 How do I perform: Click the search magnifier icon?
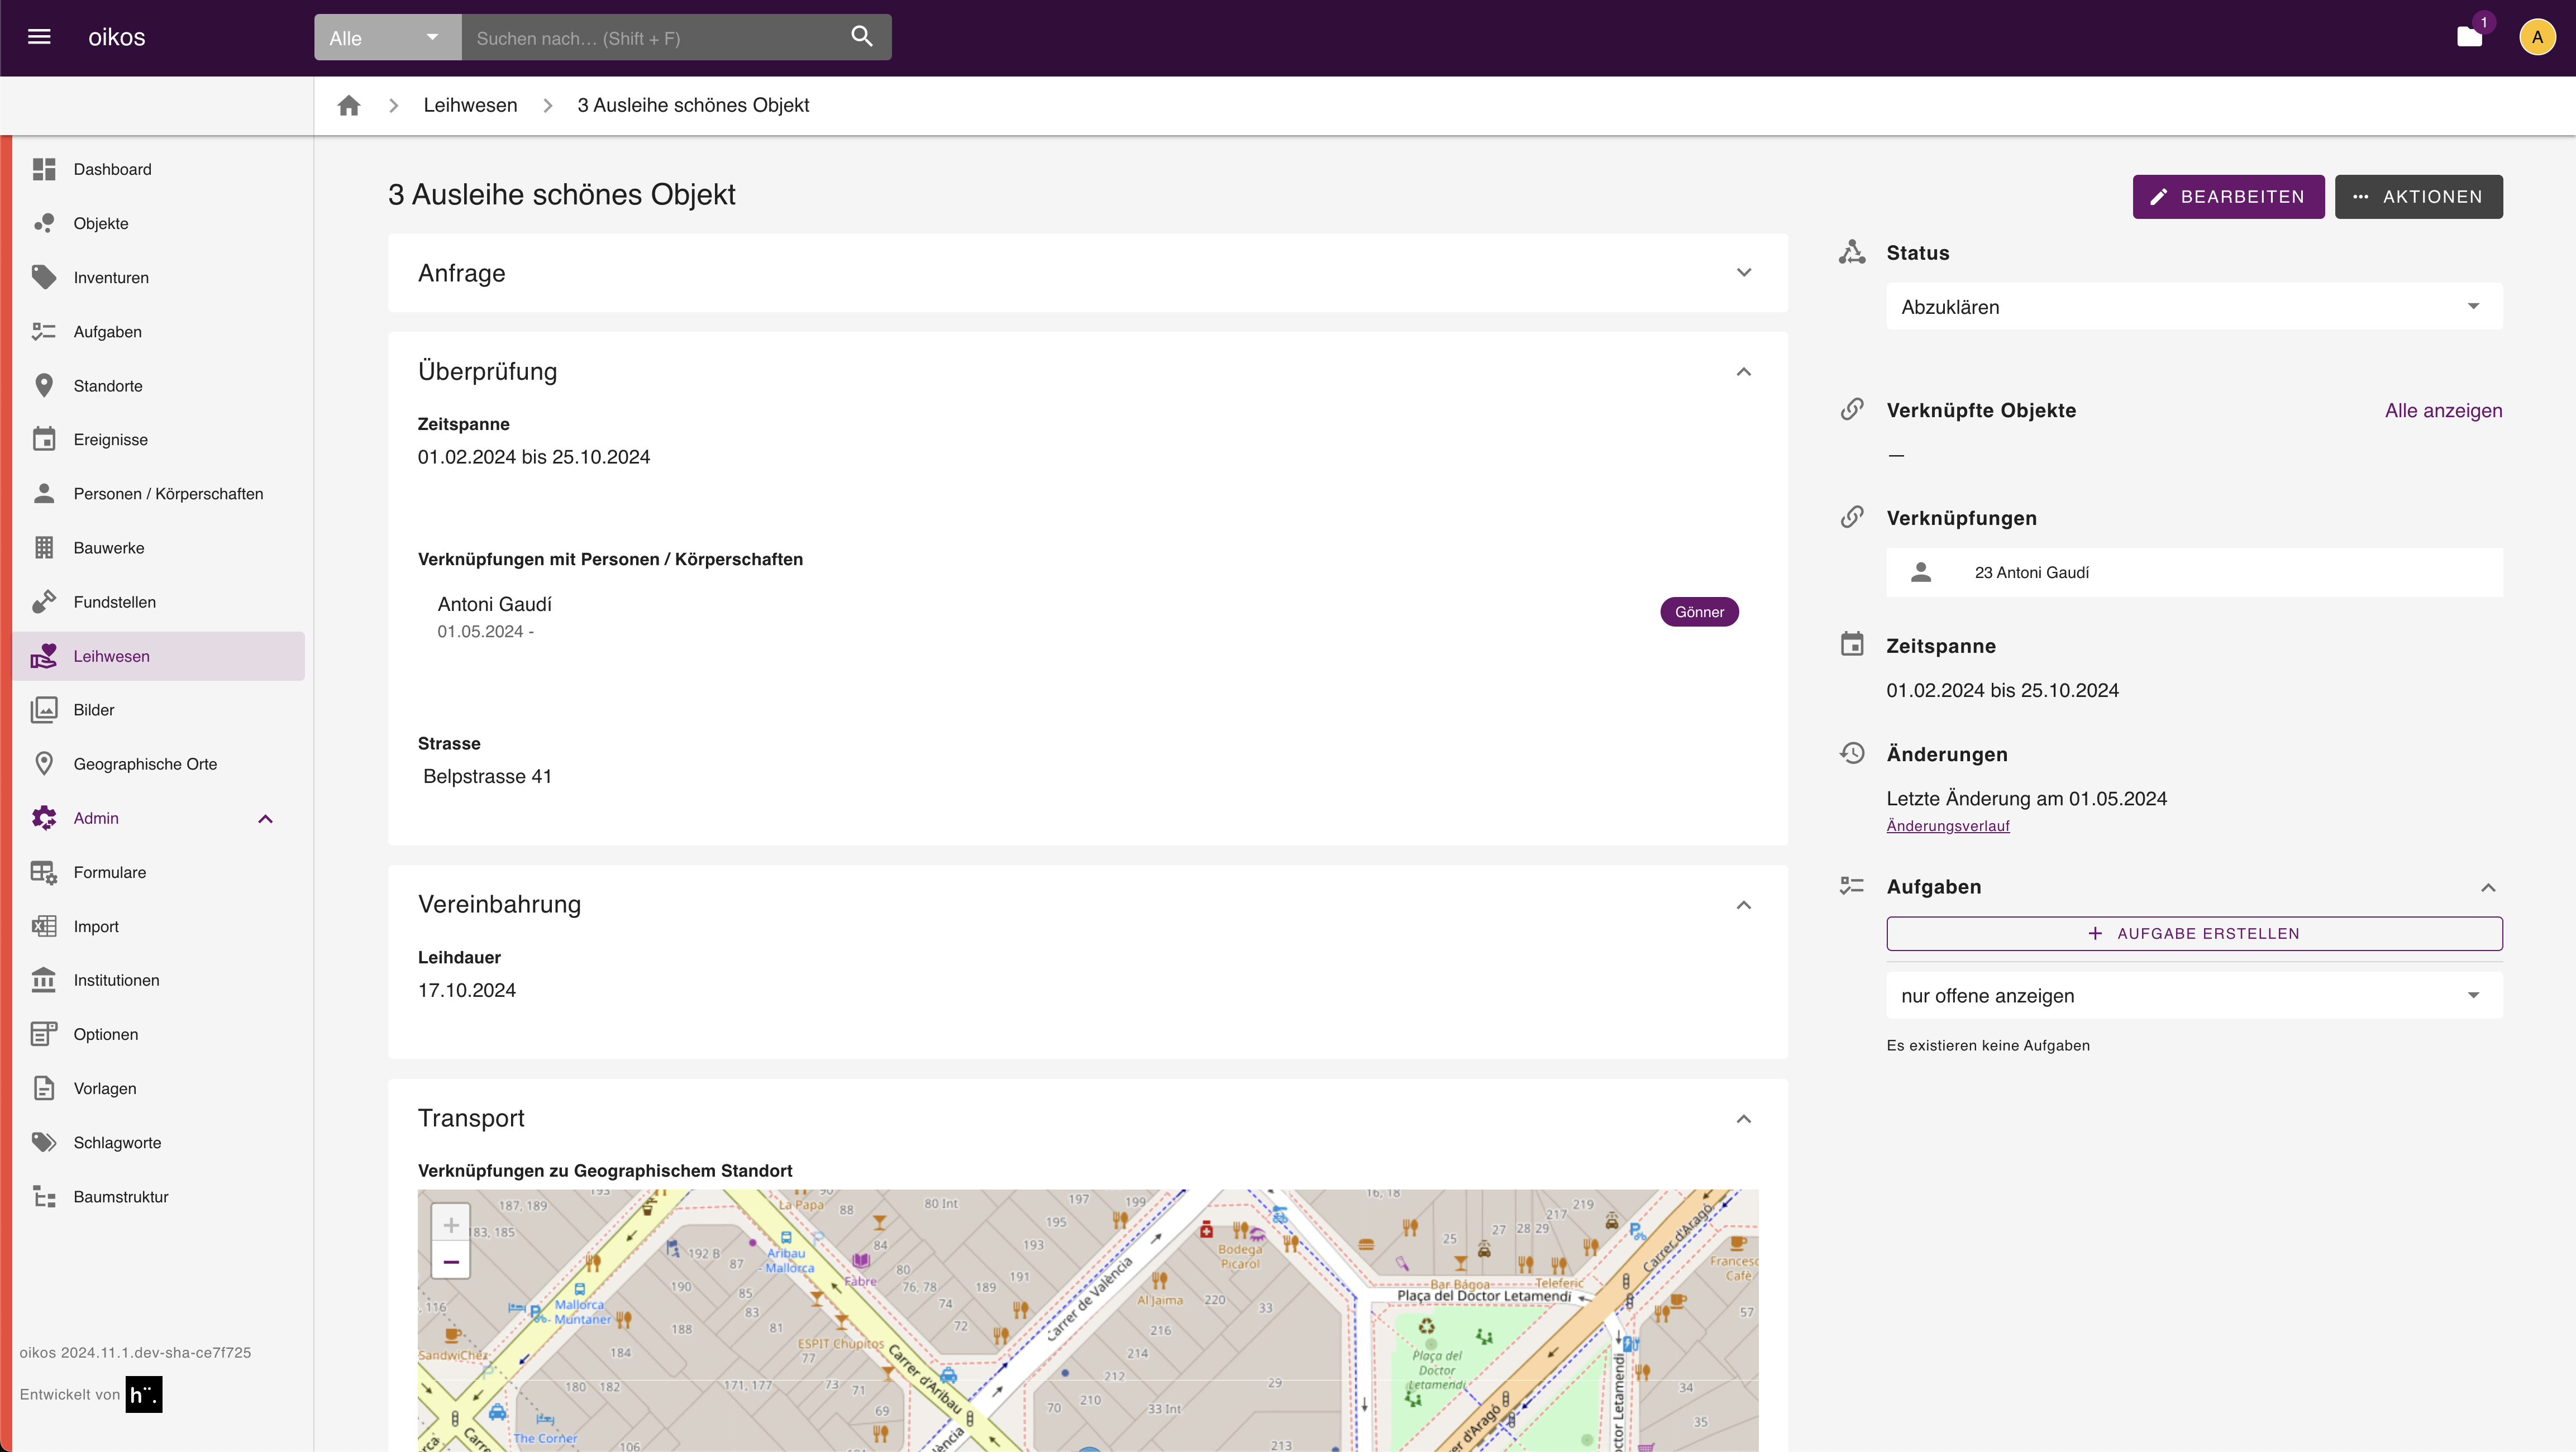(x=861, y=37)
